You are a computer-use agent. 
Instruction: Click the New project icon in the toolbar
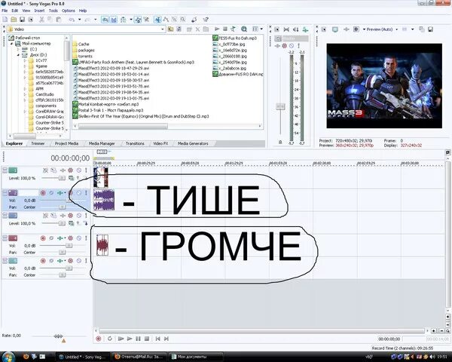(x=5, y=20)
